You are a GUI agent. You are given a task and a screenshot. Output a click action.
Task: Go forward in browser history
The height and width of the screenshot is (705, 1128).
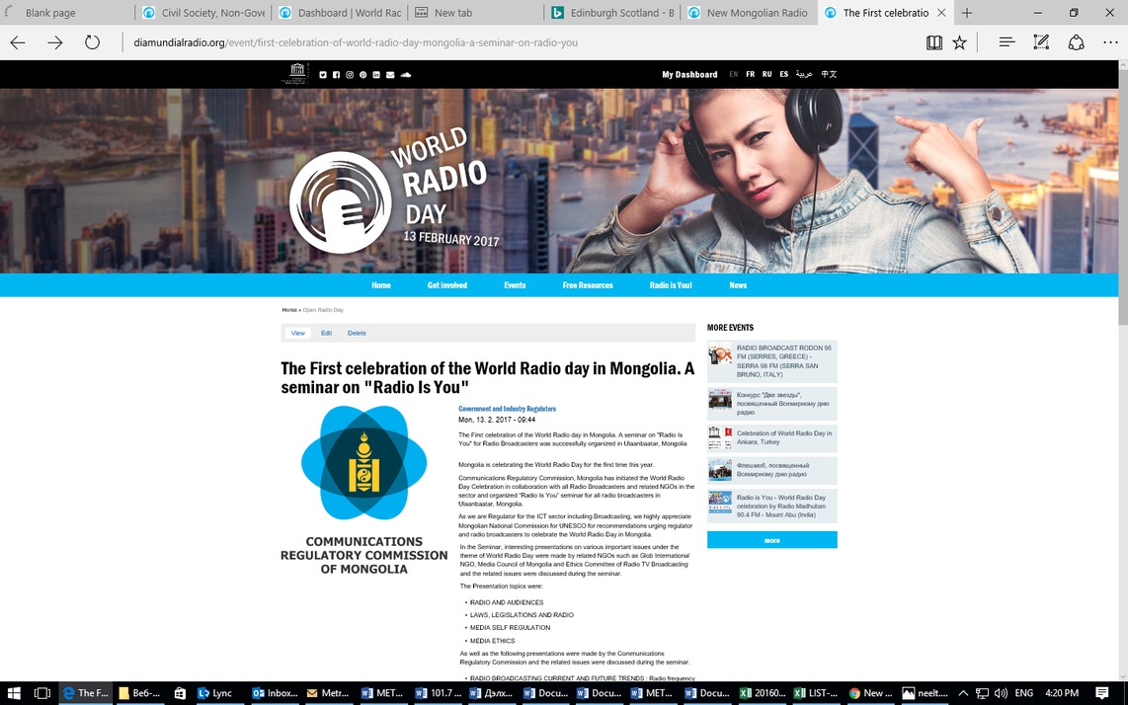click(x=54, y=42)
